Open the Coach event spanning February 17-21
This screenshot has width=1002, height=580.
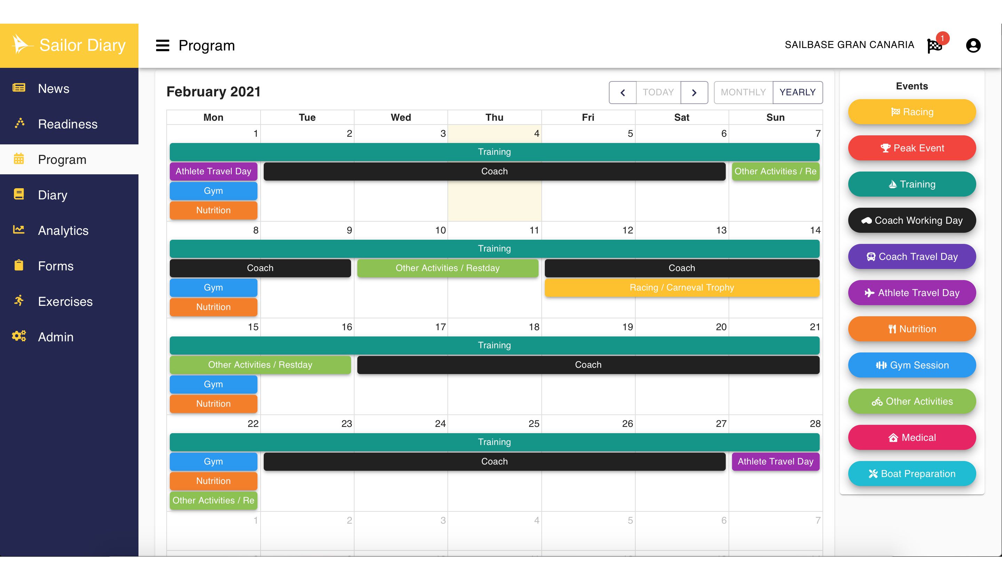588,365
